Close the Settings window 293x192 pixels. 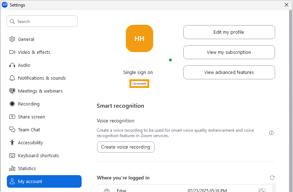287,5
